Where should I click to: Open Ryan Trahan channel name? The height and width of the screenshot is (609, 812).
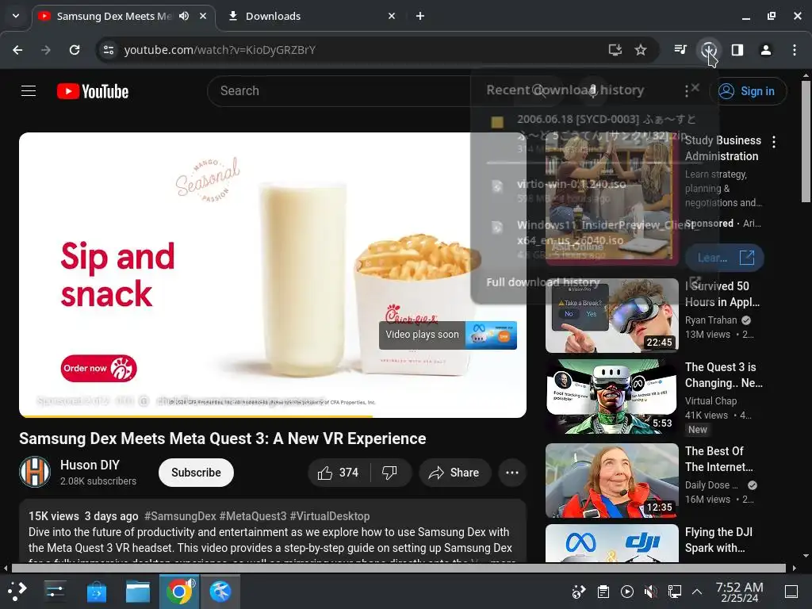pos(711,320)
